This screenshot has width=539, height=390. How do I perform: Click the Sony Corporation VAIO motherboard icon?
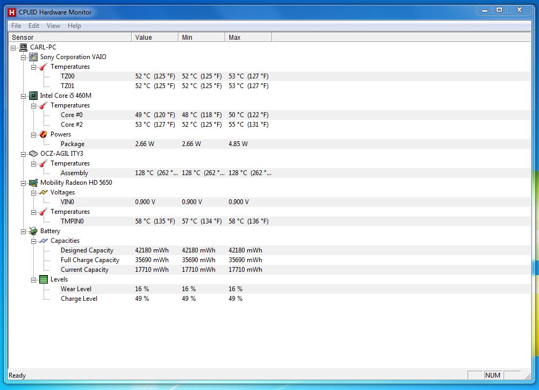click(x=33, y=57)
